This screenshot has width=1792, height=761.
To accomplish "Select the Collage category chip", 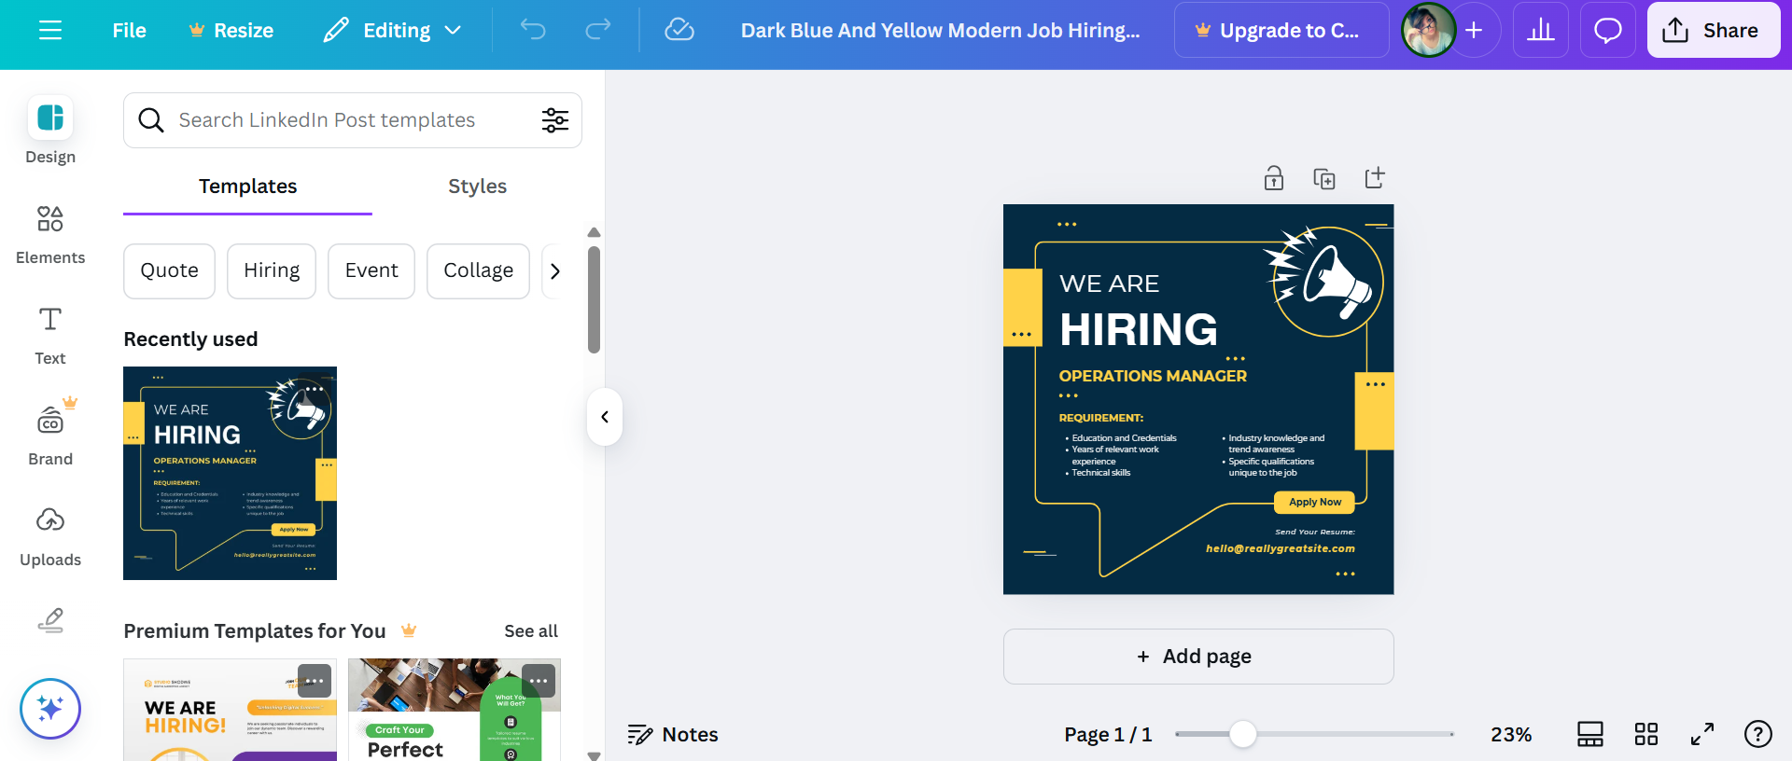I will [x=478, y=270].
